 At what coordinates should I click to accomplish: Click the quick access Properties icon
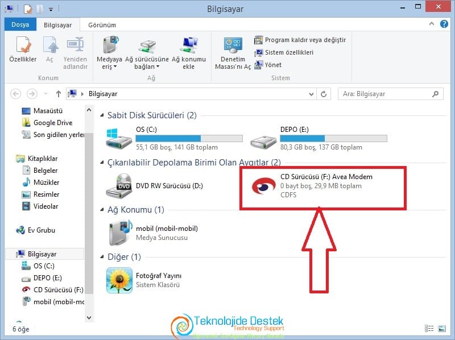point(27,9)
